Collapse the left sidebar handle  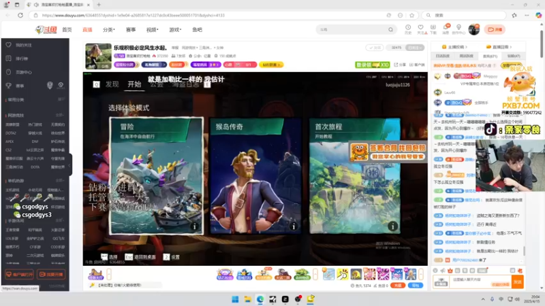(70, 165)
